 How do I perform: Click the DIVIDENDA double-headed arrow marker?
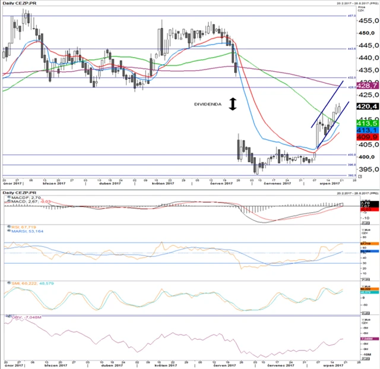(x=233, y=103)
